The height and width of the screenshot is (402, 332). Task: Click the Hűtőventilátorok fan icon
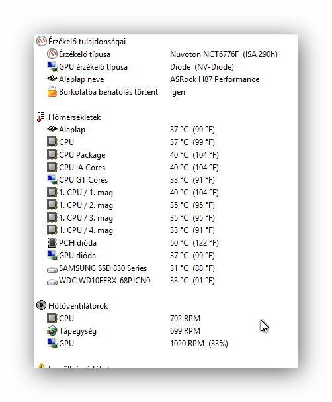pyautogui.click(x=41, y=305)
